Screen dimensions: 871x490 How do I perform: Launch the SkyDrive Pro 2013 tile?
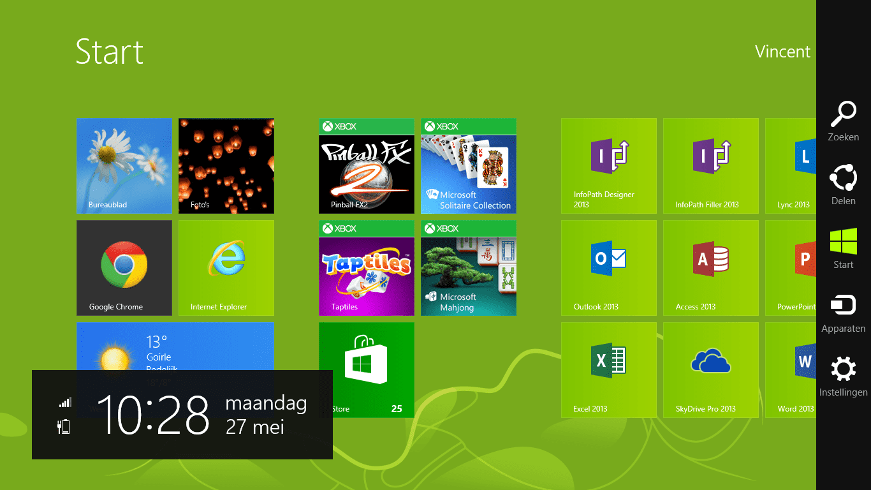coord(711,370)
